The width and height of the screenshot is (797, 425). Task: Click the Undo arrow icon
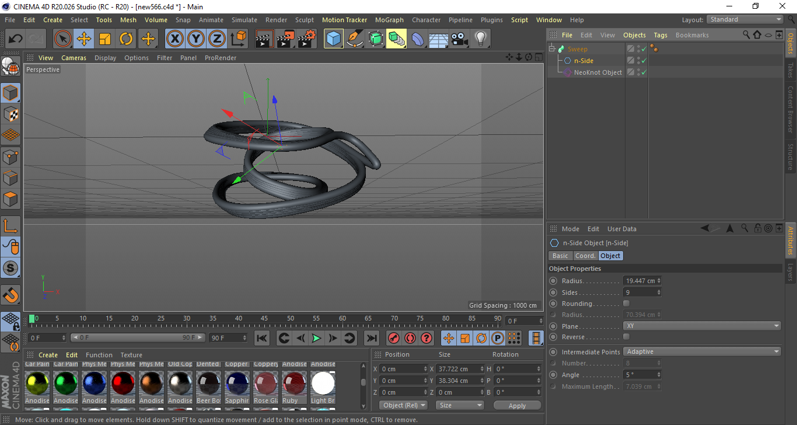[x=15, y=39]
